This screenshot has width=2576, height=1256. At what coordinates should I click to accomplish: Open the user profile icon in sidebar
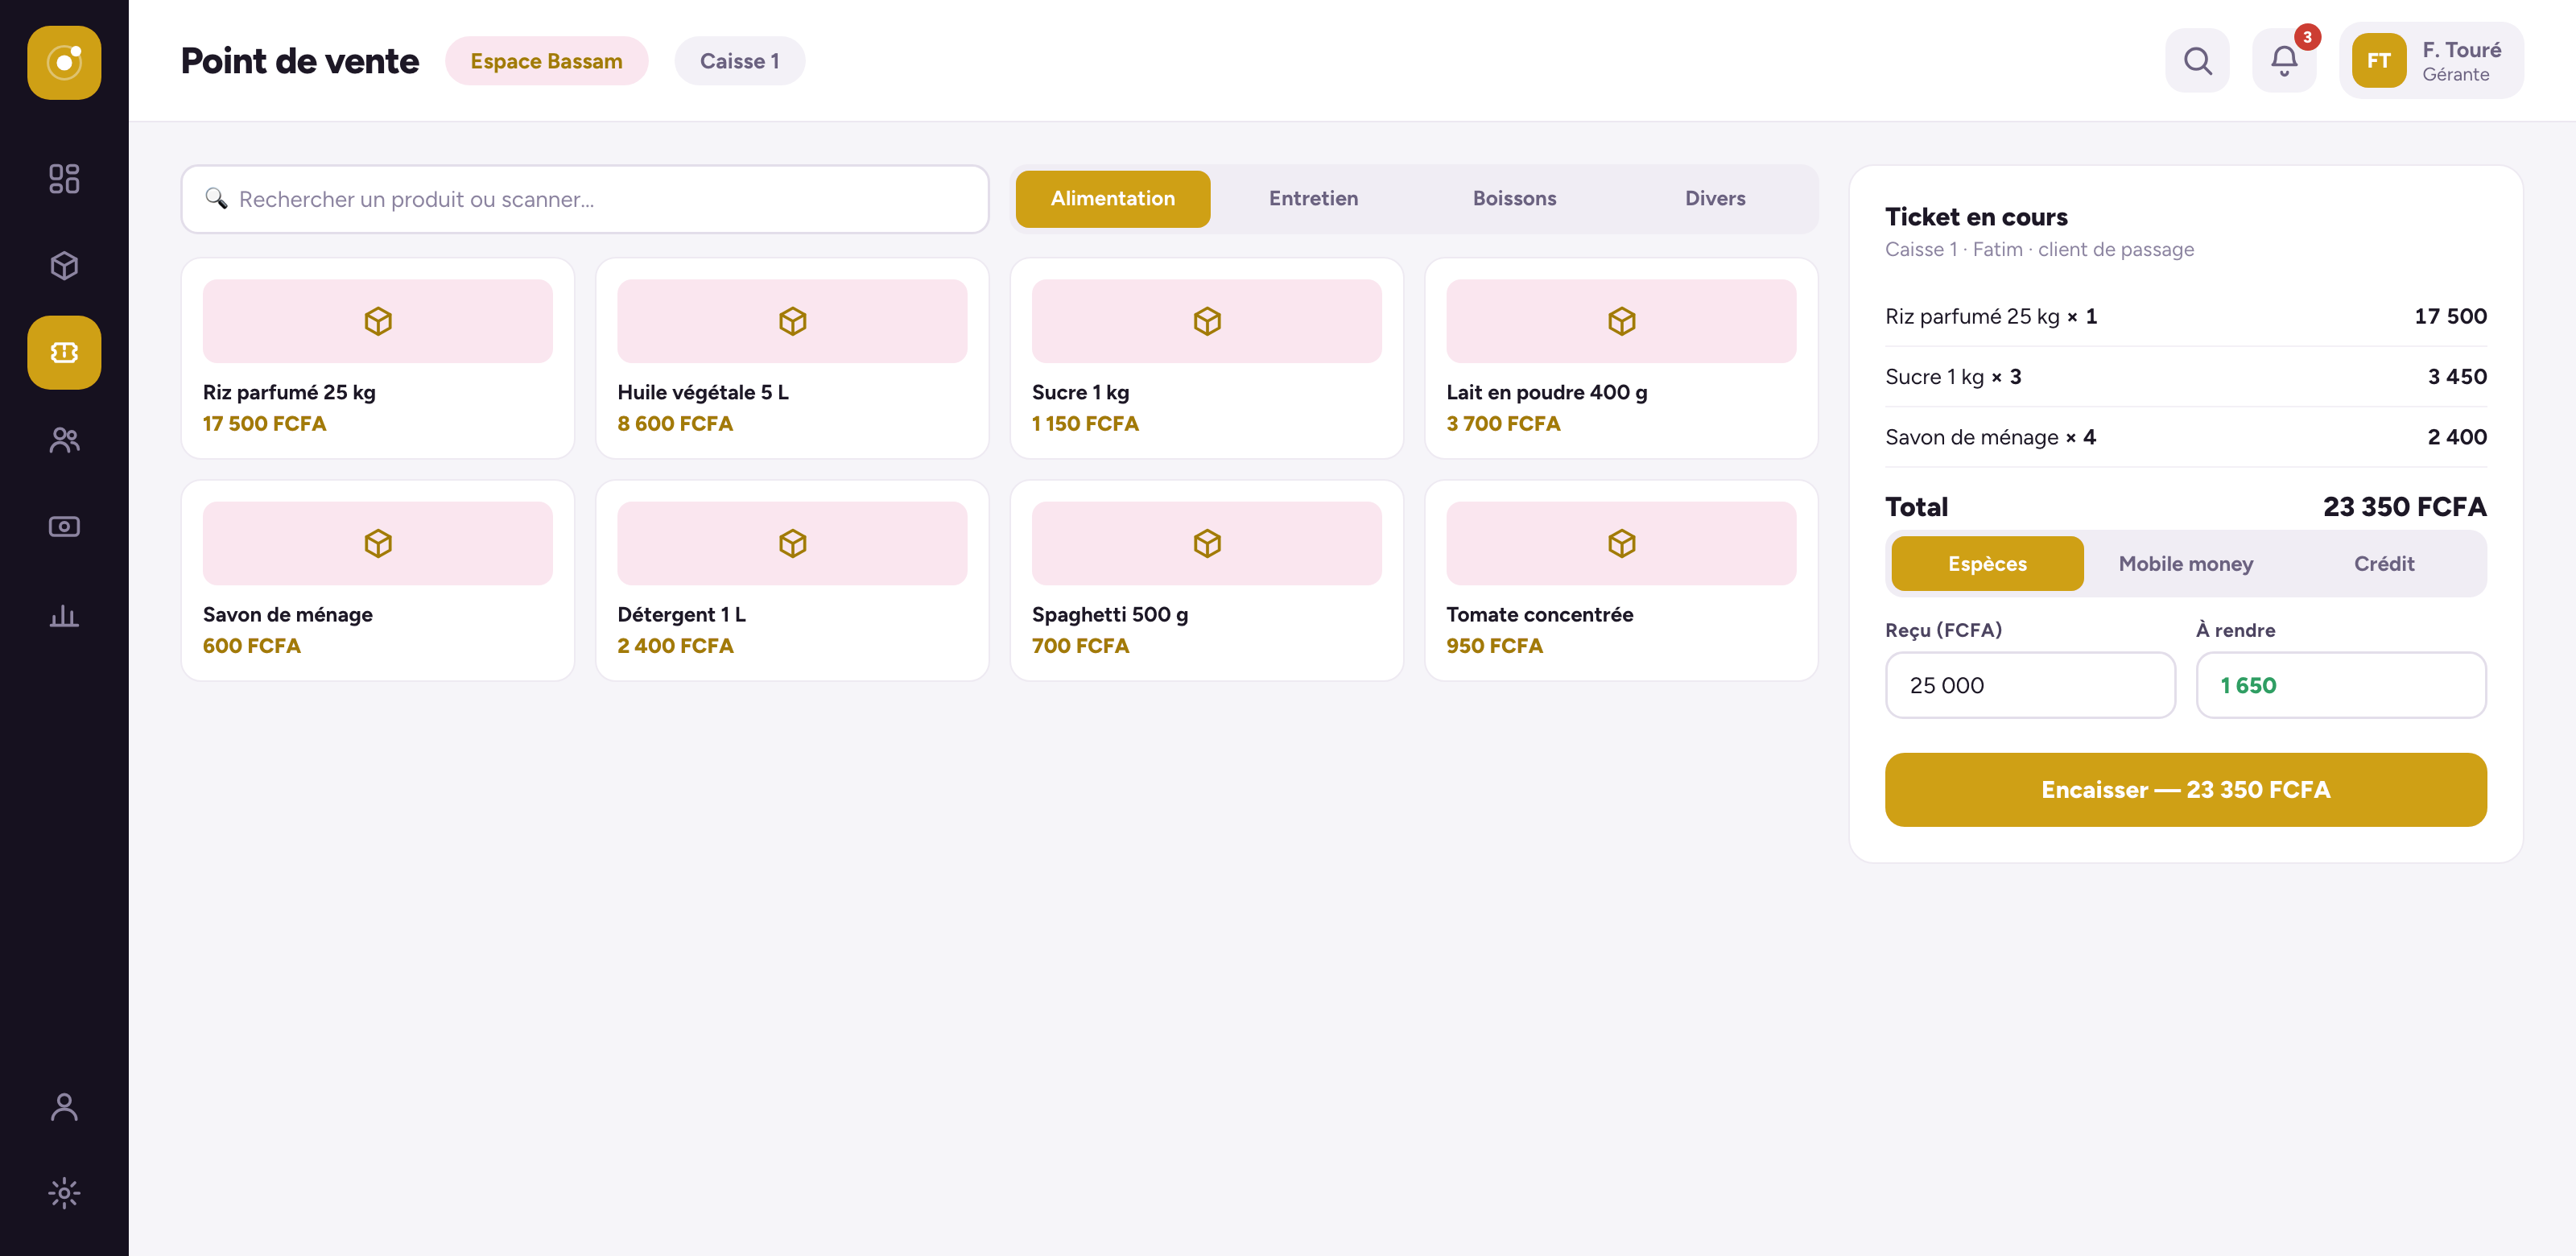tap(64, 1106)
